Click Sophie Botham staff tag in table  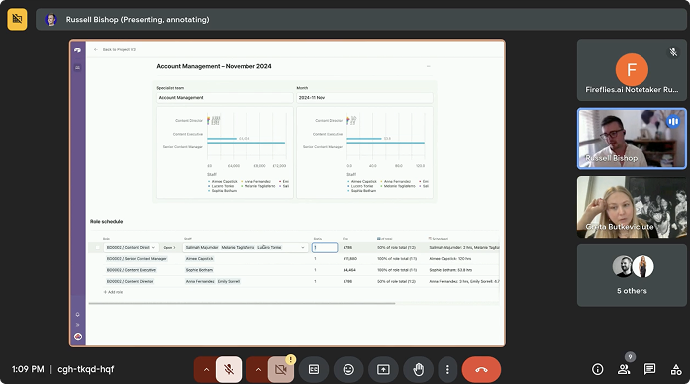(x=199, y=270)
